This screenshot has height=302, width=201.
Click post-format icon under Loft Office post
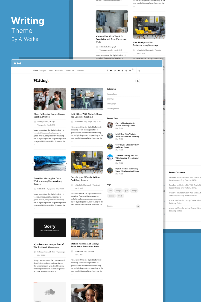click(72, 122)
